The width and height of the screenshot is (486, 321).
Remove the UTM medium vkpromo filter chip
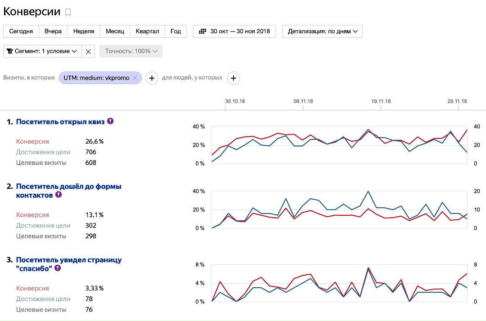135,78
